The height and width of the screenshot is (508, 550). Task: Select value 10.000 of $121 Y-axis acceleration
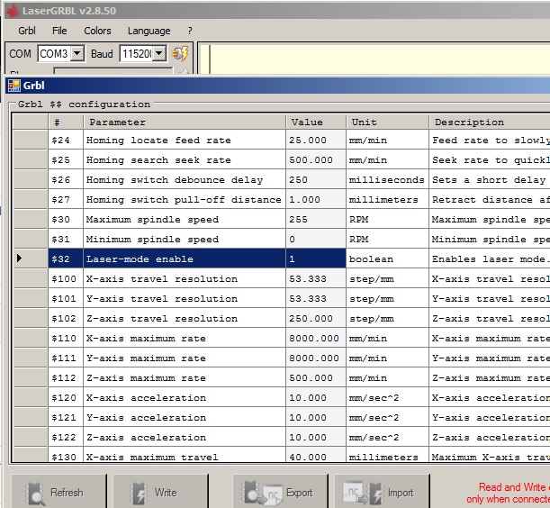point(316,418)
